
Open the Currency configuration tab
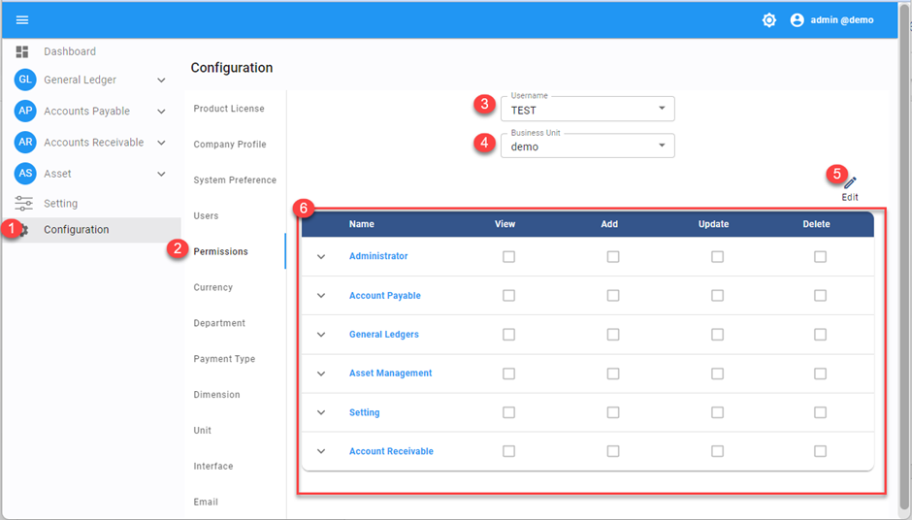point(212,287)
